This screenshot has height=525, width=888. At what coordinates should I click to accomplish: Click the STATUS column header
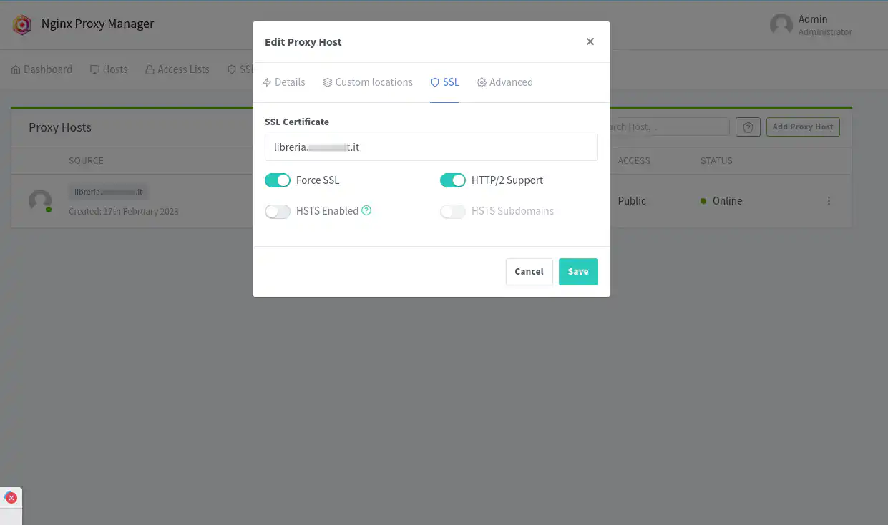click(716, 161)
